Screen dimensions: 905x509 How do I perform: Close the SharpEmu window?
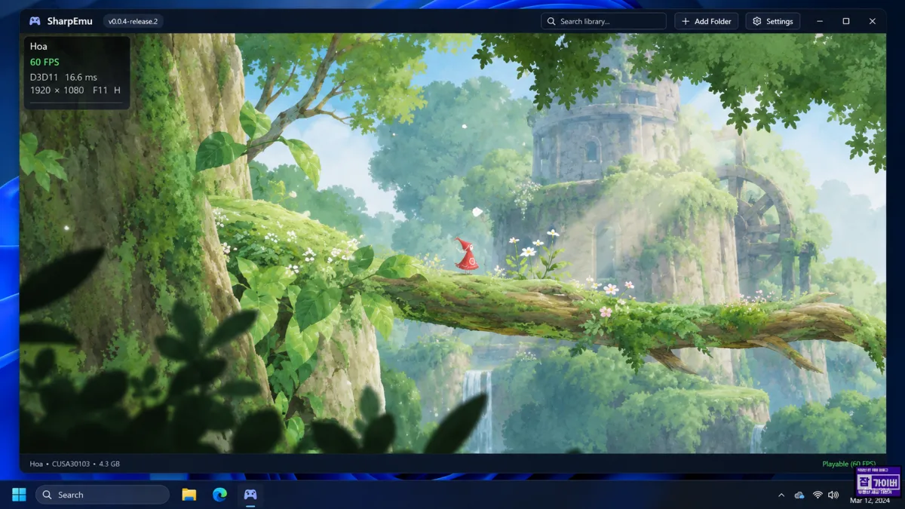(873, 21)
